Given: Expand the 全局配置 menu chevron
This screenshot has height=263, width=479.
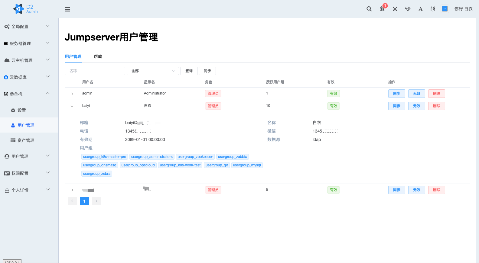Looking at the screenshot, I should 48,26.
